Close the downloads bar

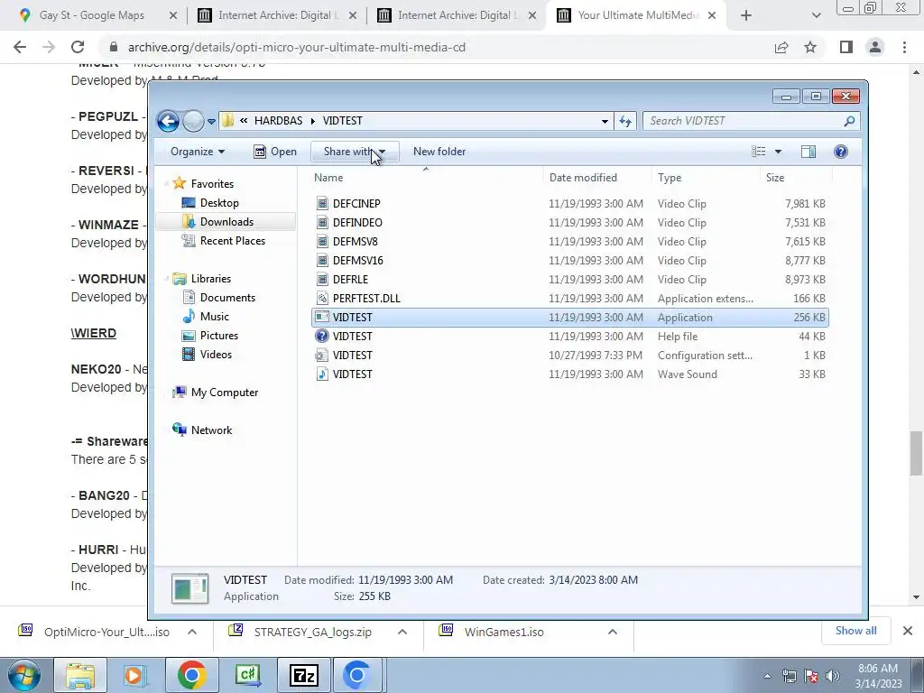point(908,631)
